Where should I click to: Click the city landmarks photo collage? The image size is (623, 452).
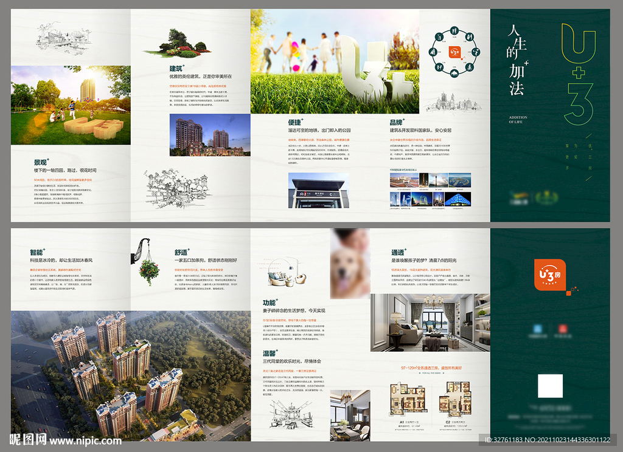click(430, 190)
